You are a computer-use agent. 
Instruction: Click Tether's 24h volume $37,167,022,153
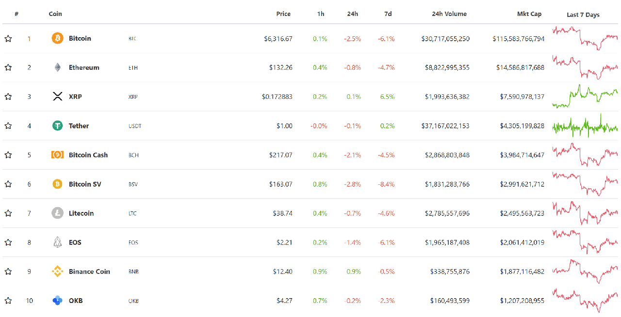[445, 125]
